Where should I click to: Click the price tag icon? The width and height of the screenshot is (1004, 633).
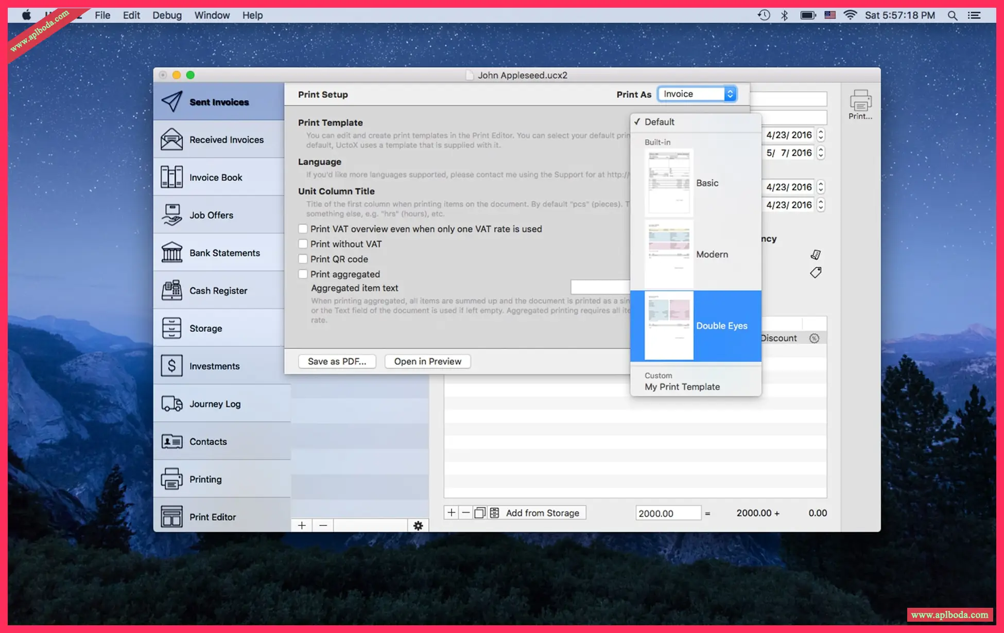[x=816, y=272]
